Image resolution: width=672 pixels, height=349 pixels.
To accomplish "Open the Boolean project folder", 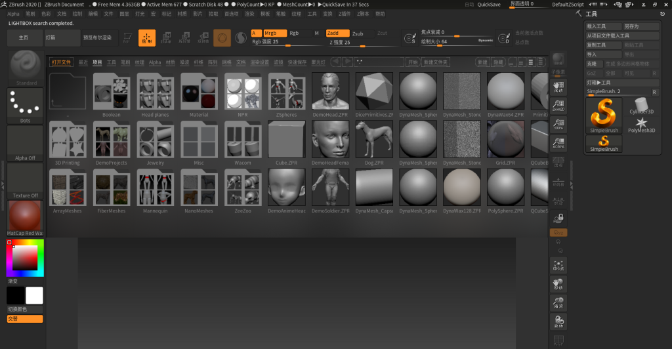I will 111,92.
